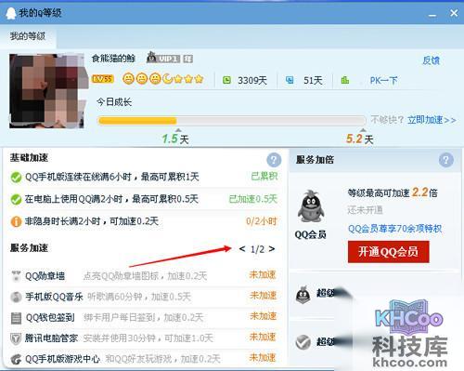Click the 已累积 status text

click(264, 177)
